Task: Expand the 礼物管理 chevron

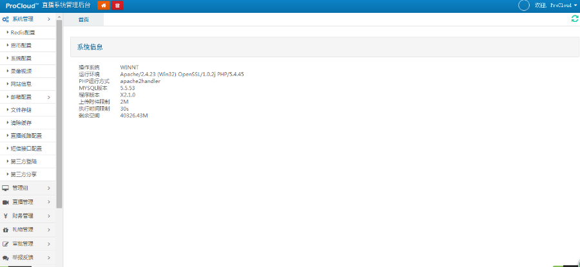Action: pos(49,230)
